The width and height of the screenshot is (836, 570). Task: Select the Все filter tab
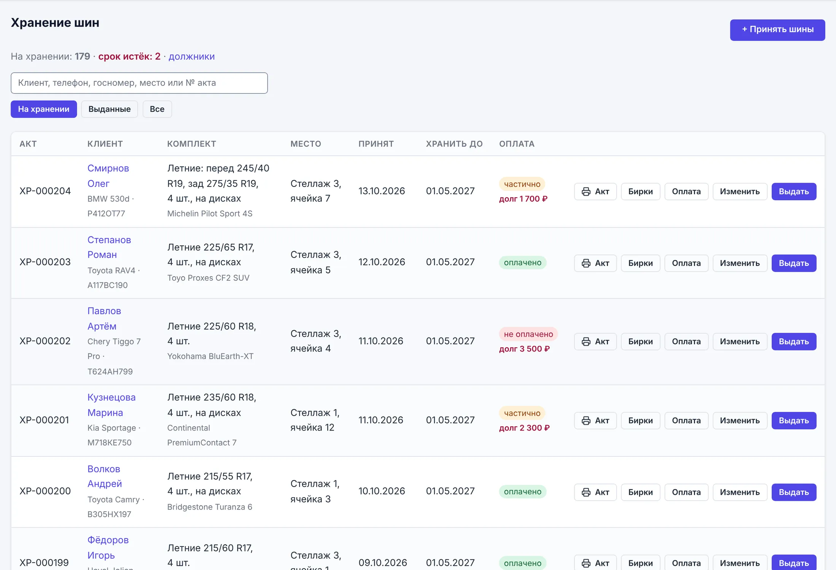pyautogui.click(x=157, y=109)
